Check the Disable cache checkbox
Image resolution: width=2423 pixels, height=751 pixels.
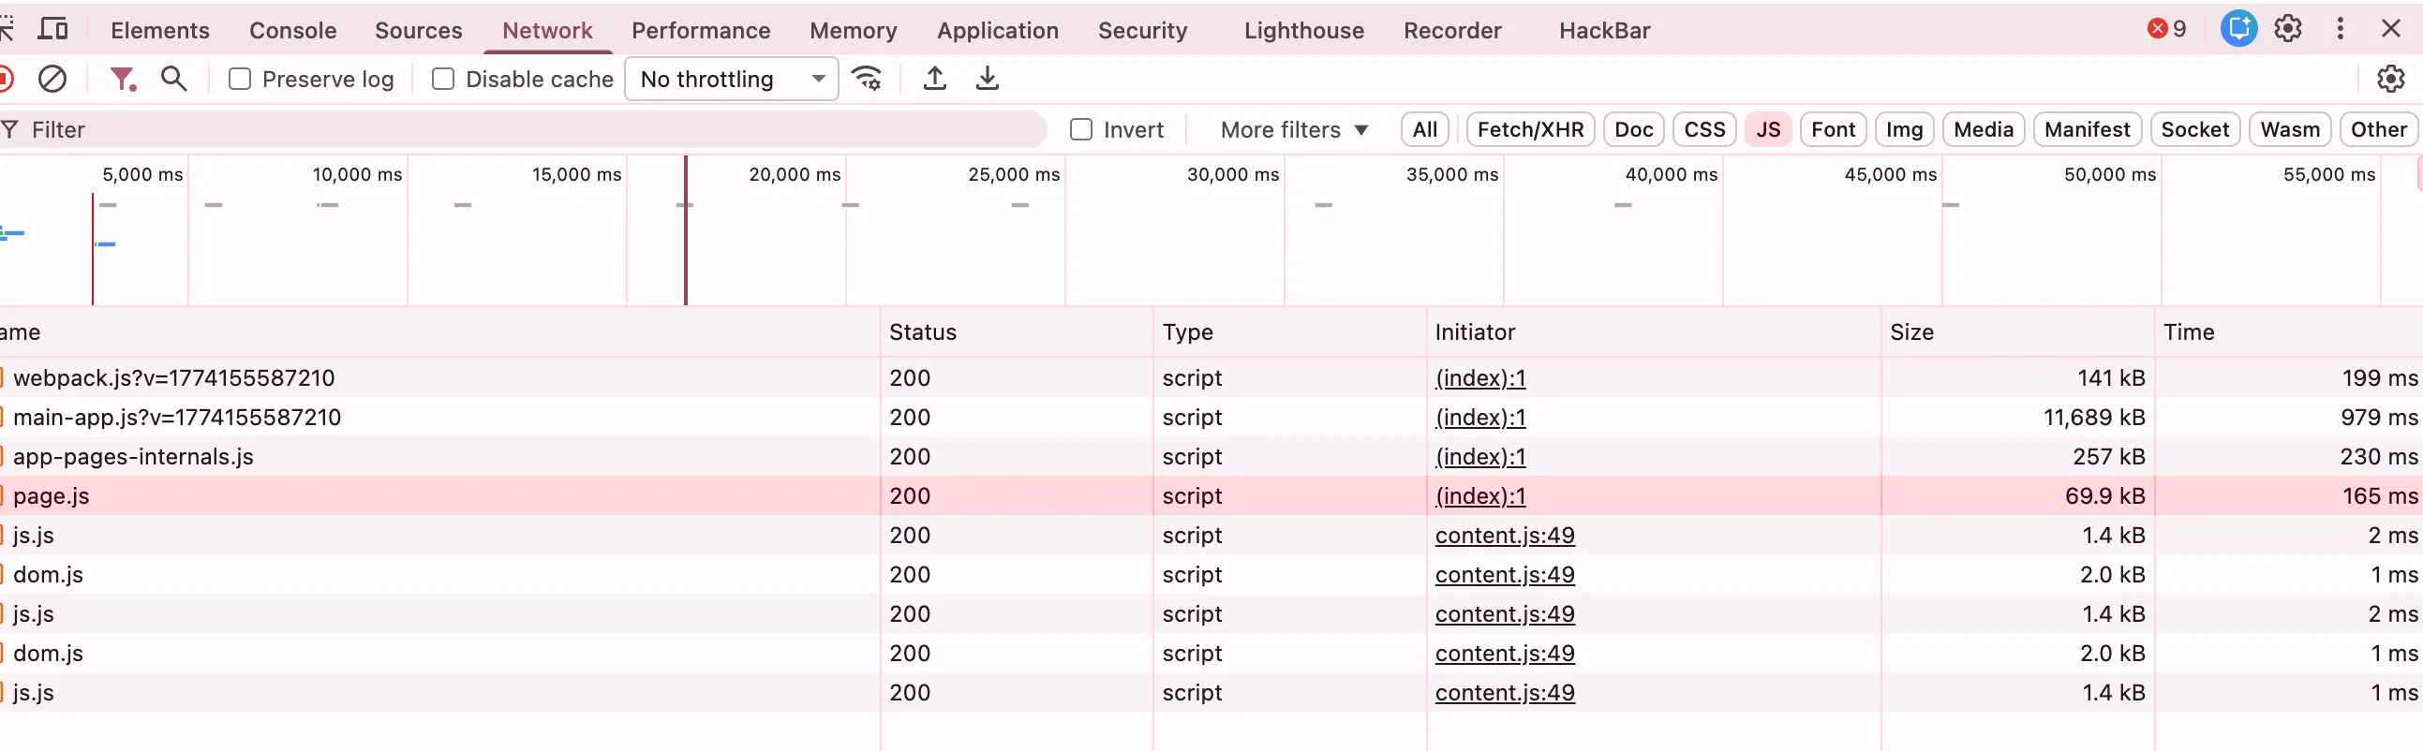(x=443, y=80)
